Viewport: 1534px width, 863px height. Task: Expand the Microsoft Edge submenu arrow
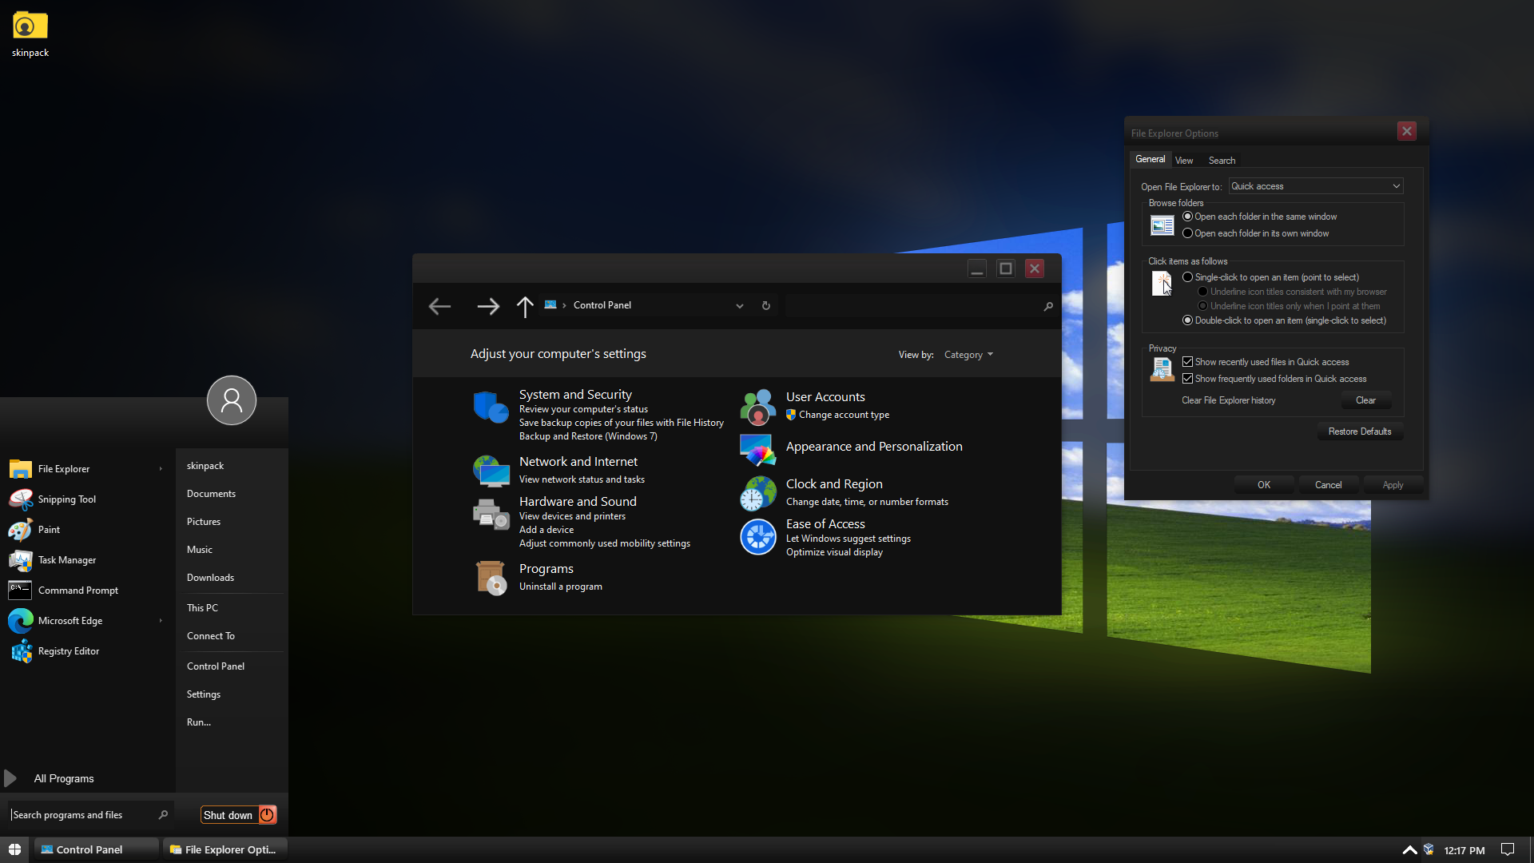[161, 621]
